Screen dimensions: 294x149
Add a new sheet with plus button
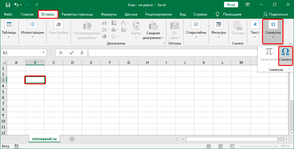pyautogui.click(x=72, y=139)
